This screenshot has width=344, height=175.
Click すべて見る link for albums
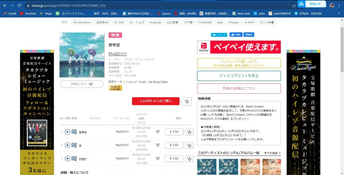pyautogui.click(x=272, y=153)
